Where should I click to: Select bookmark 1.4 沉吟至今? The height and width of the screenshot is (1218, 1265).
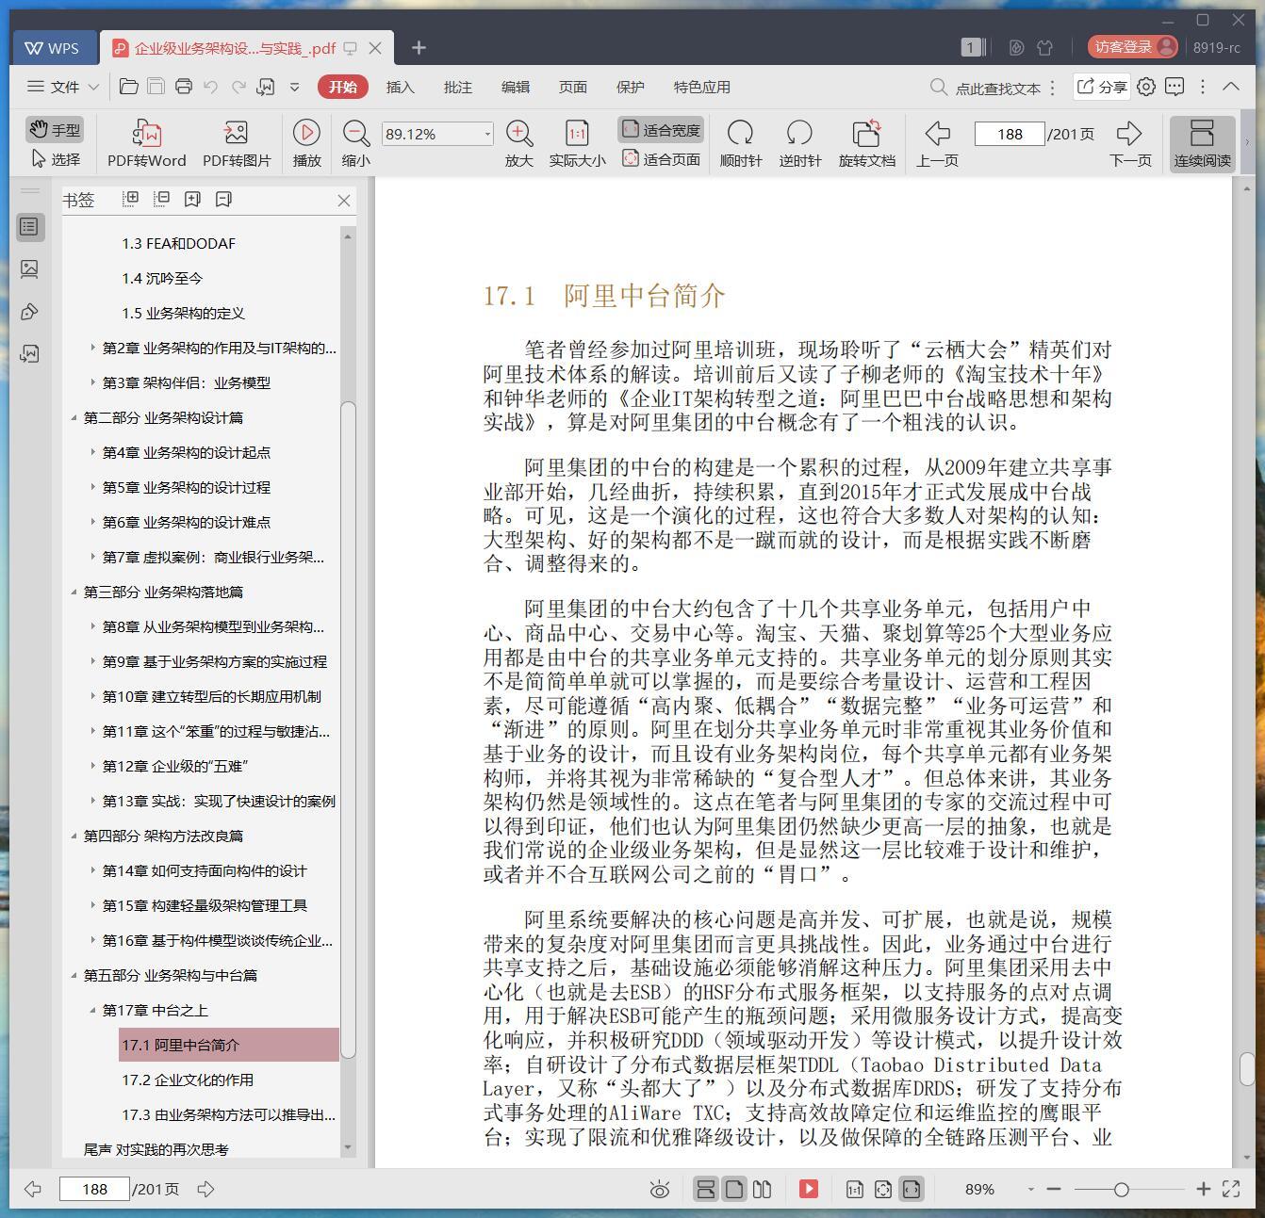(161, 278)
